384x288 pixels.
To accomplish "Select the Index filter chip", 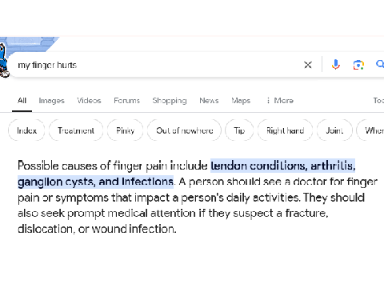I will pos(26,130).
